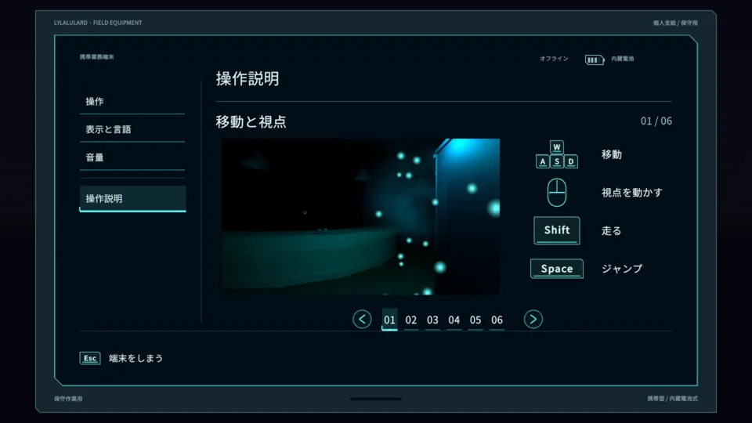Image resolution: width=752 pixels, height=423 pixels.
Task: Jump to tutorial page 02
Action: tap(411, 320)
